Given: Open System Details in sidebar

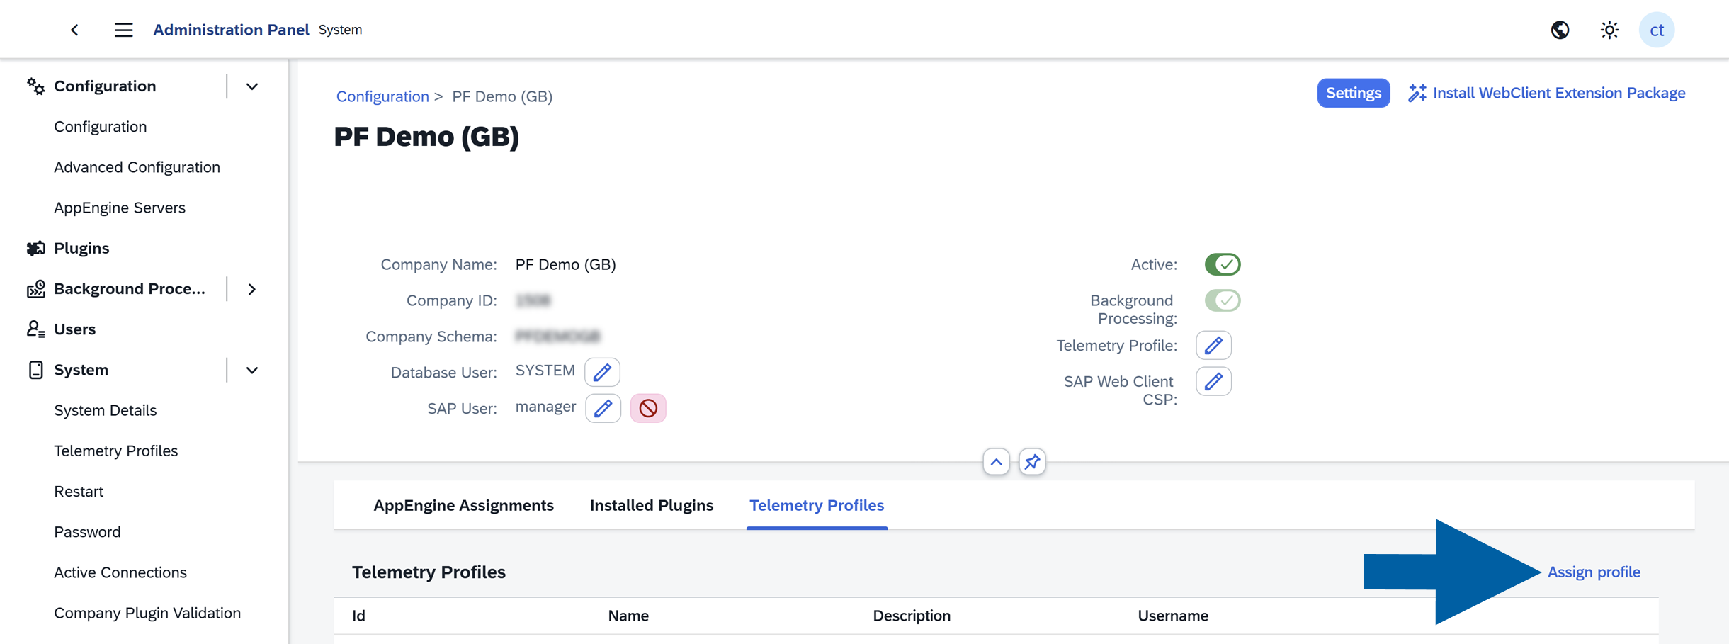Looking at the screenshot, I should (x=106, y=410).
